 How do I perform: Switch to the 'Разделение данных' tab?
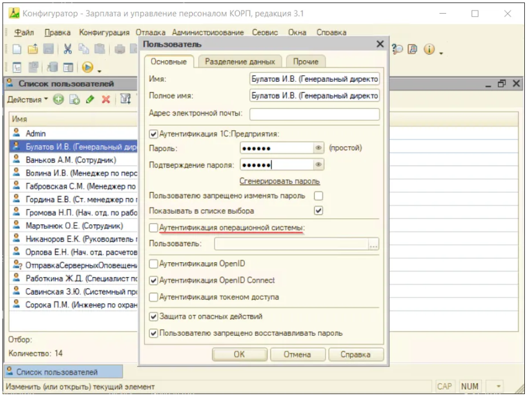(240, 61)
